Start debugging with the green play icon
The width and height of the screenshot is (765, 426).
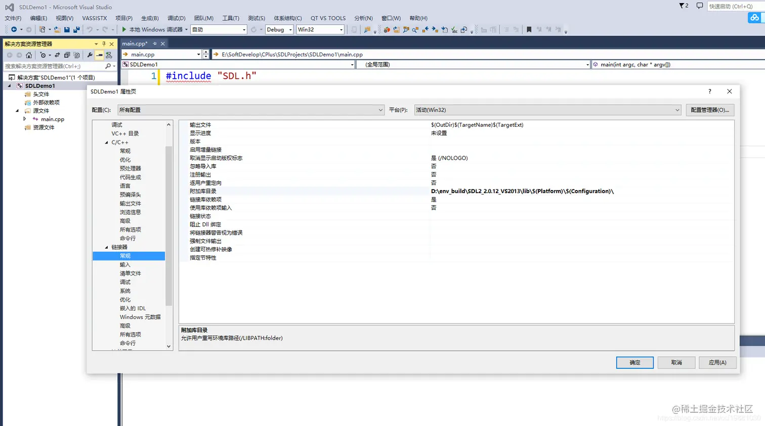[124, 29]
